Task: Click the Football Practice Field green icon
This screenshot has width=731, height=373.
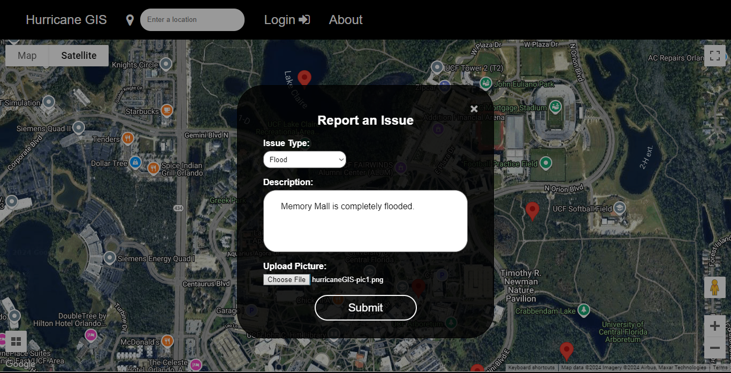Action: pos(545,162)
